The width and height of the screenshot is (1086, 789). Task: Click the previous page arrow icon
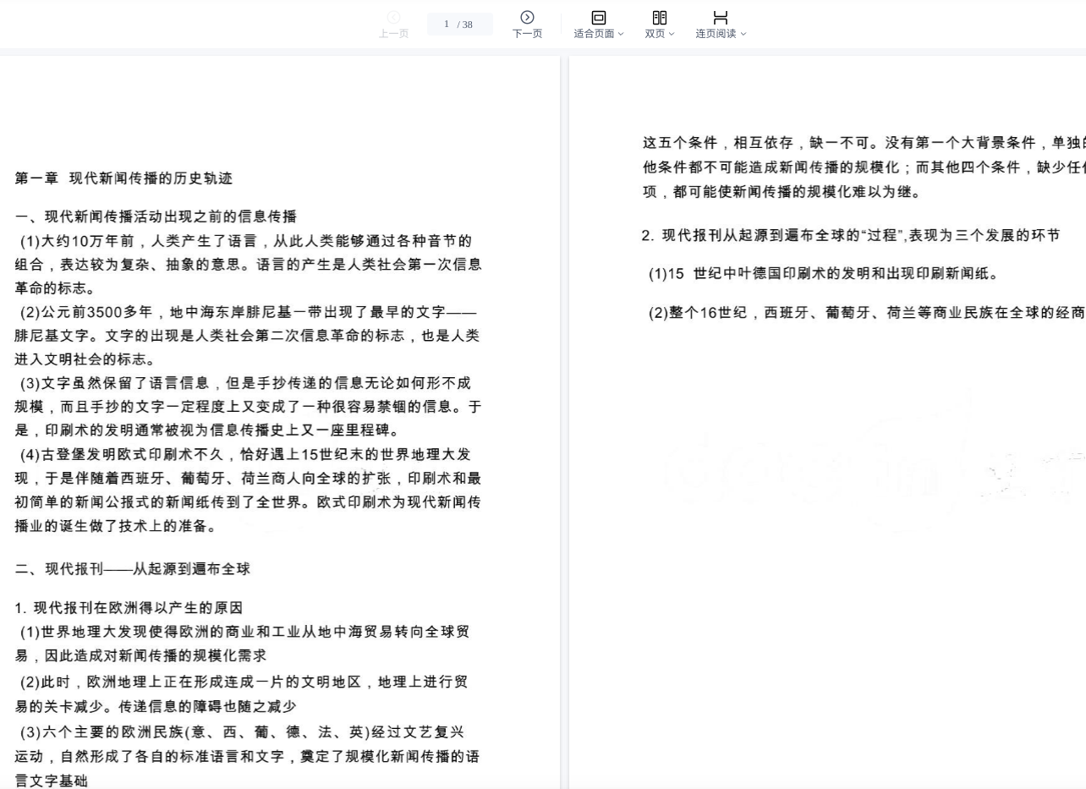pyautogui.click(x=393, y=17)
